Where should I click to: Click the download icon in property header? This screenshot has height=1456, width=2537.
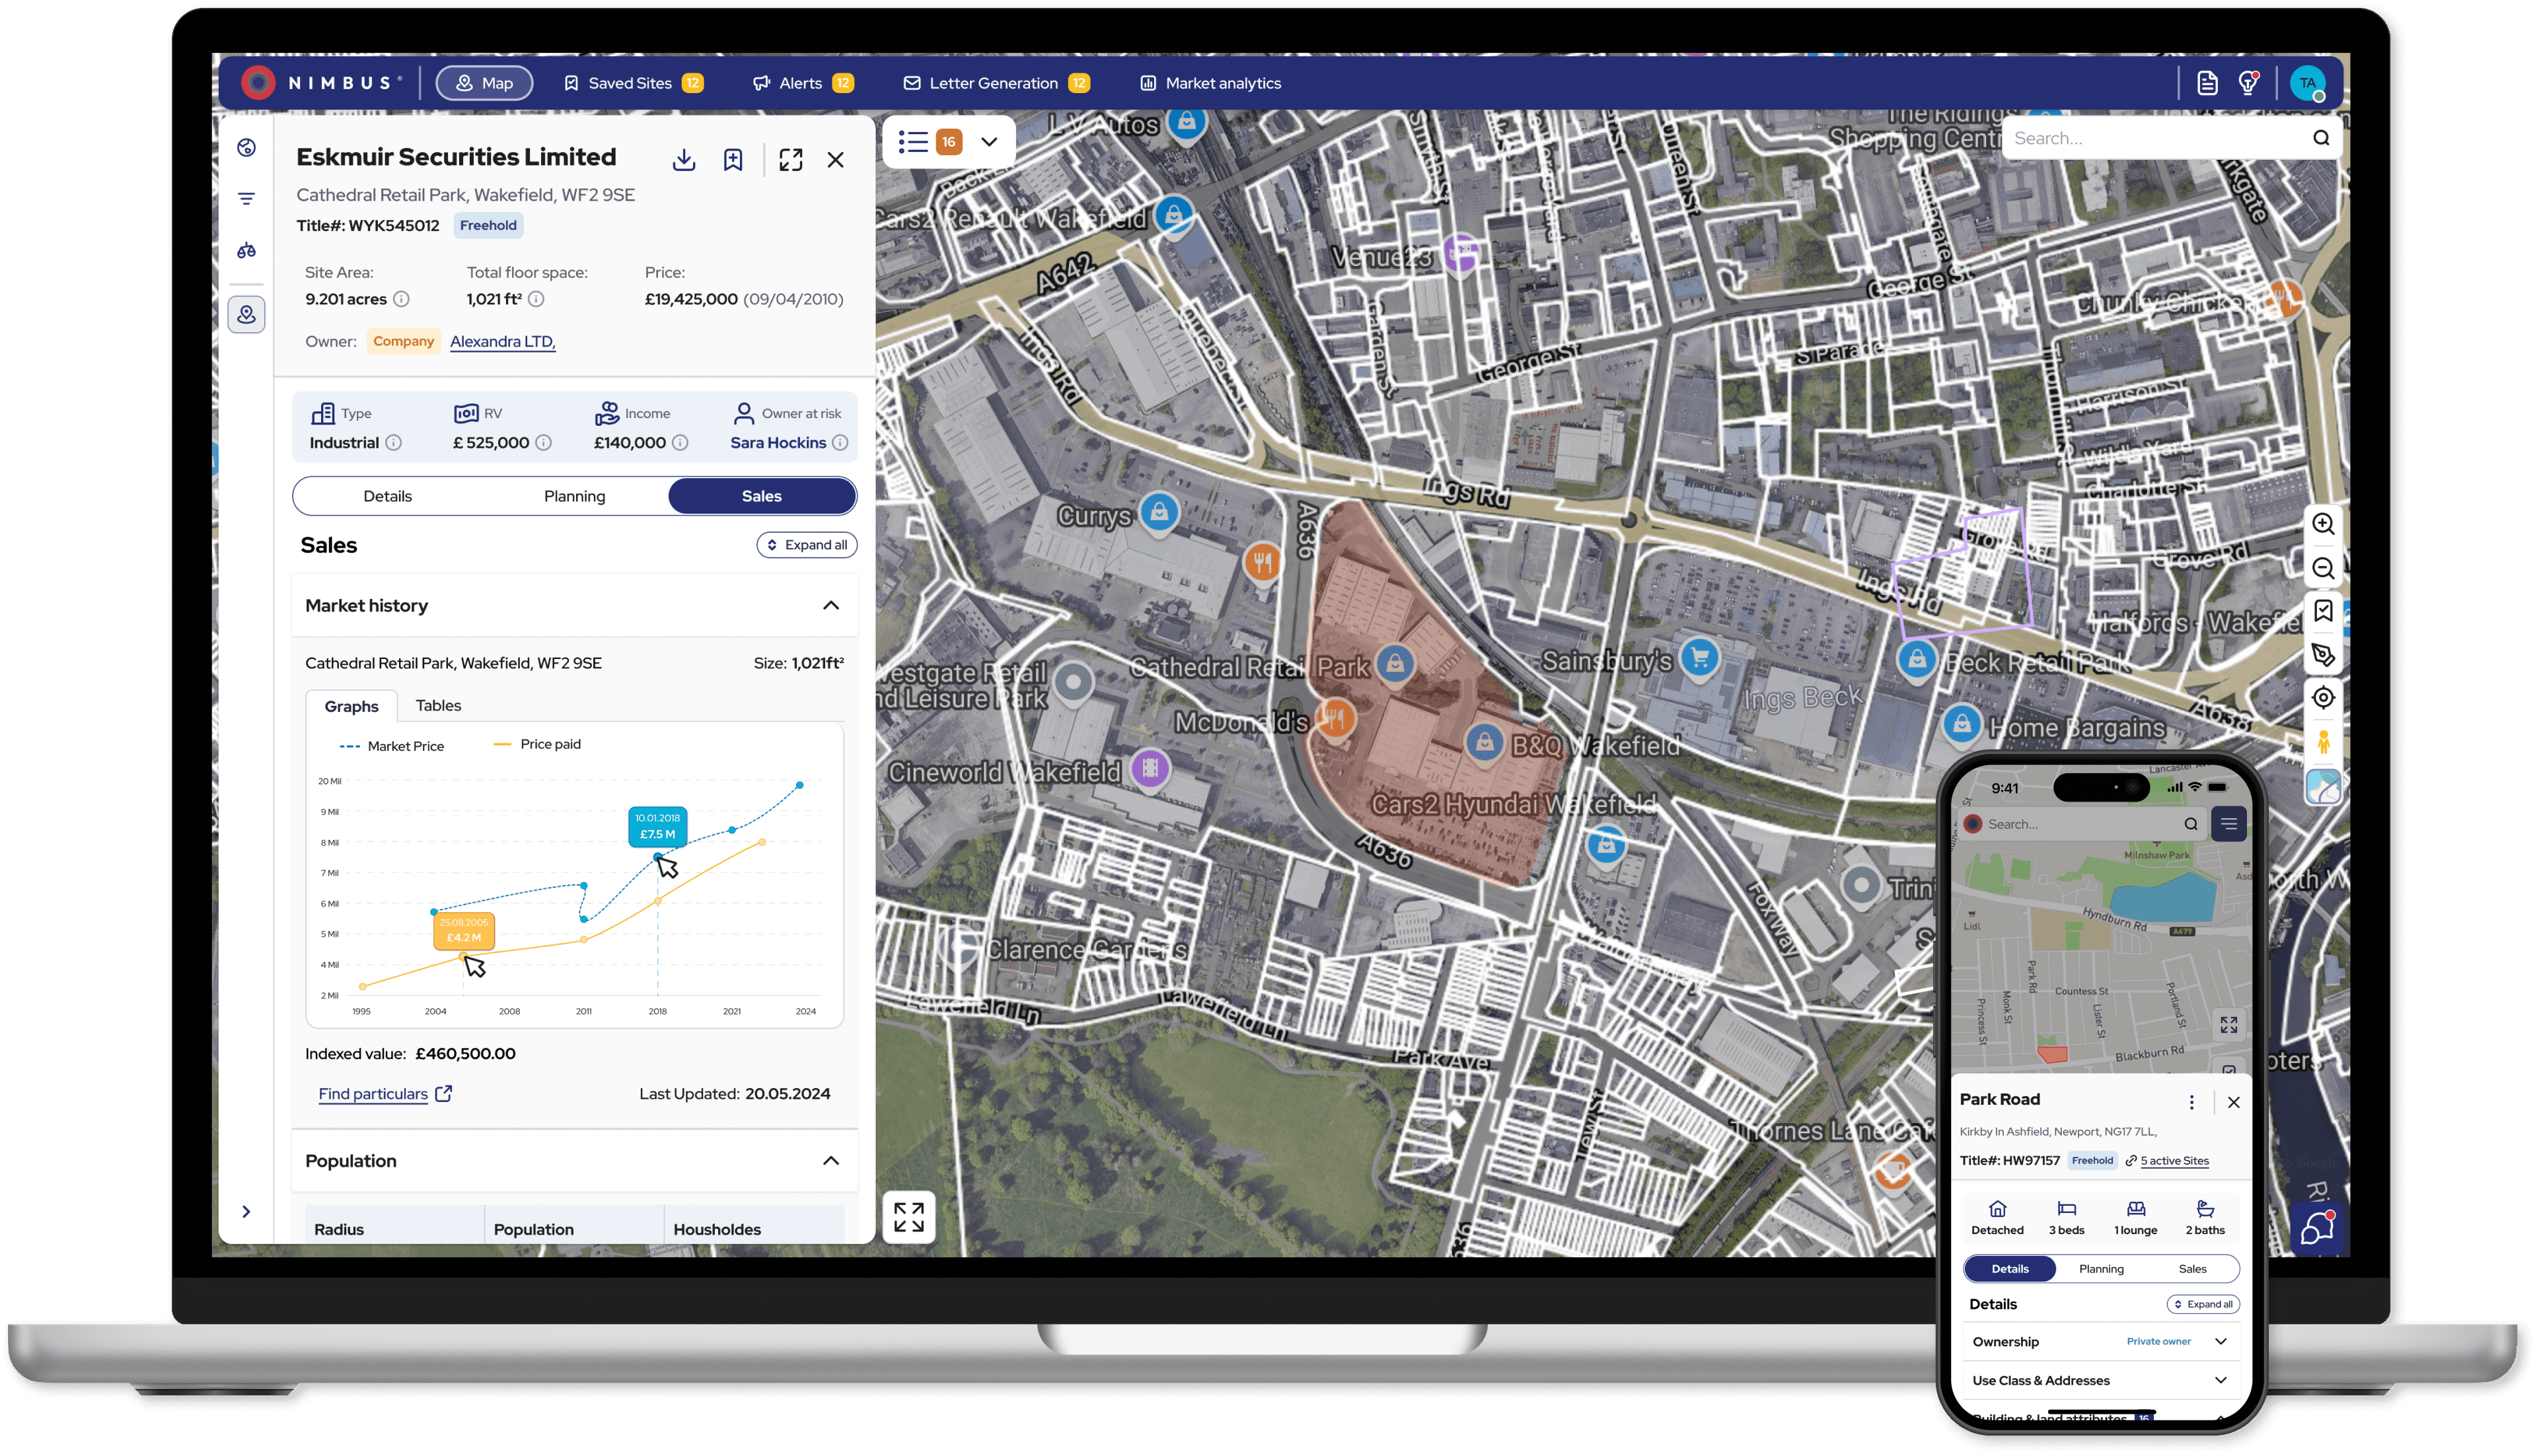click(x=684, y=160)
